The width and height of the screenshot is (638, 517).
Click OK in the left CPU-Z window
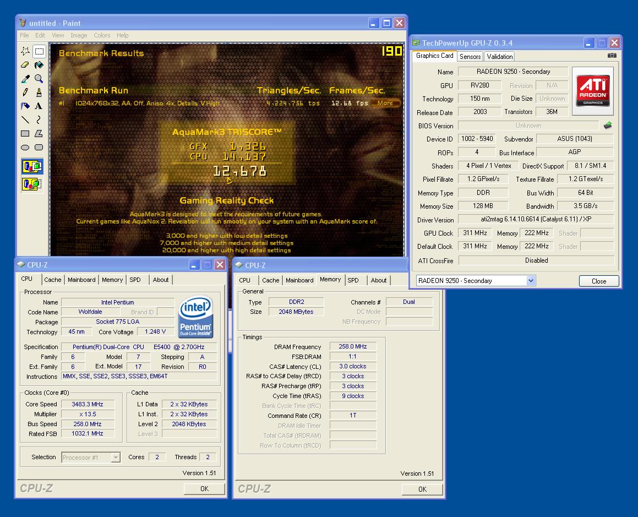(x=205, y=488)
